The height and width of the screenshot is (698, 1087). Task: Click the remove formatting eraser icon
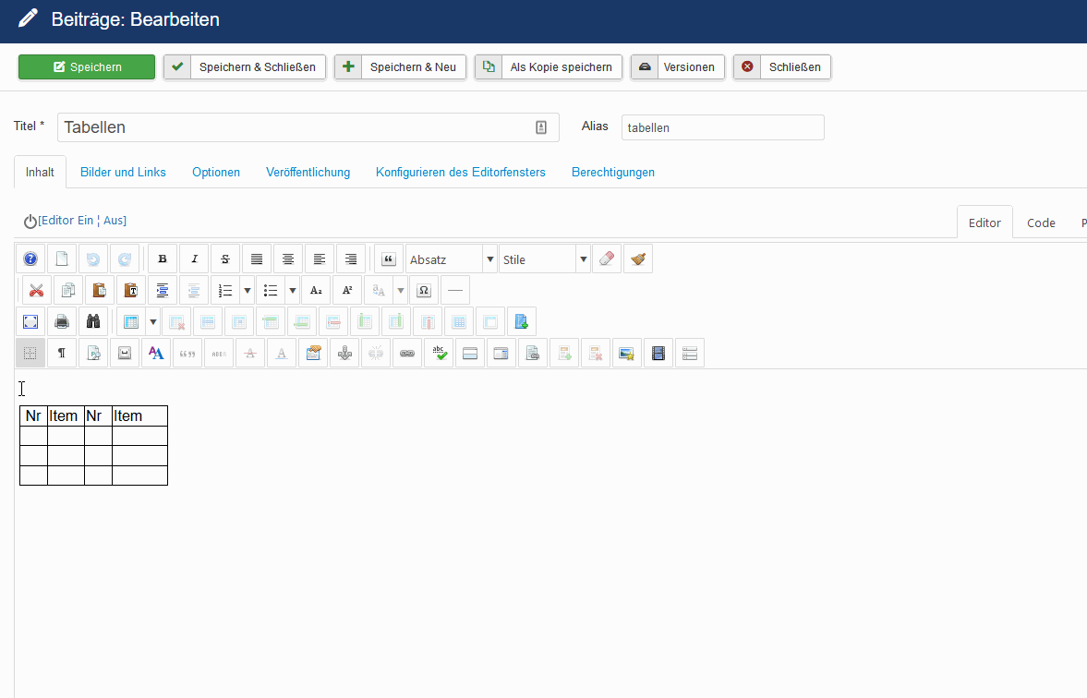tap(607, 259)
